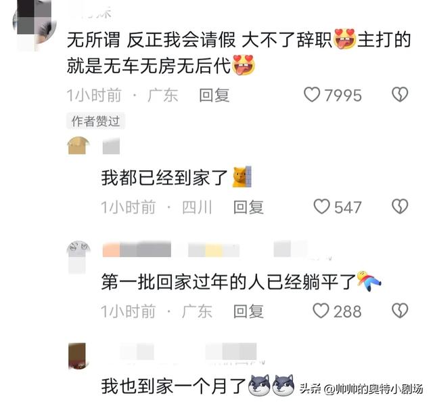Image resolution: width=433 pixels, height=404 pixels.
Task: Dislike the top Guangdong comment
Action: pos(400,95)
